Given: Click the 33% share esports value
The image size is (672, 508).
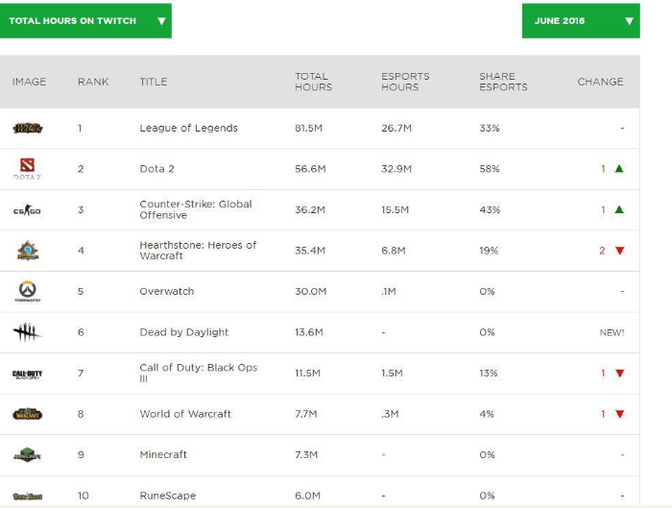Looking at the screenshot, I should [490, 128].
